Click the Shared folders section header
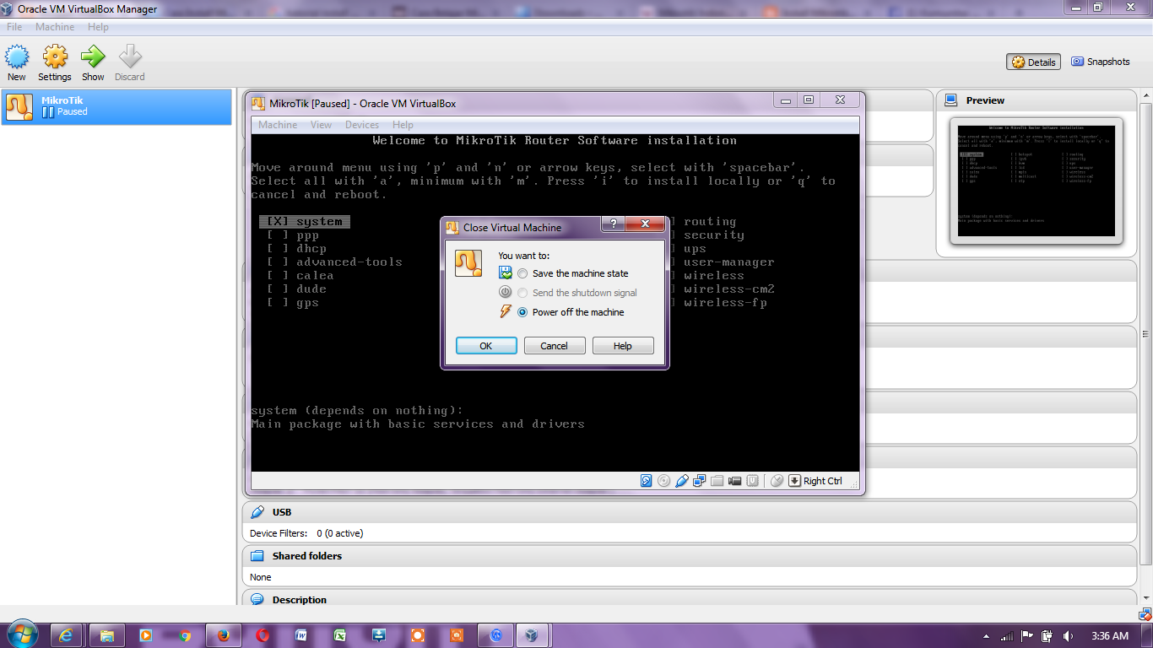1153x648 pixels. 689,556
